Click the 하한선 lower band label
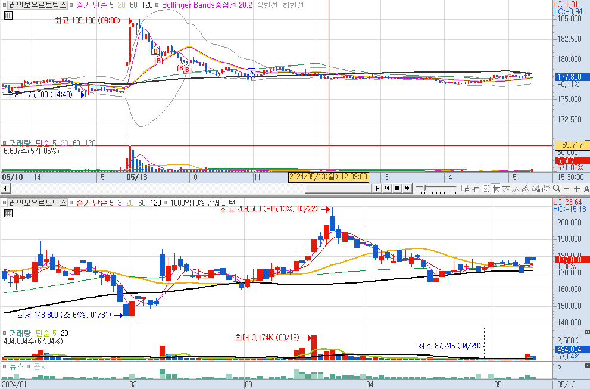The width and height of the screenshot is (590, 389). 293,5
